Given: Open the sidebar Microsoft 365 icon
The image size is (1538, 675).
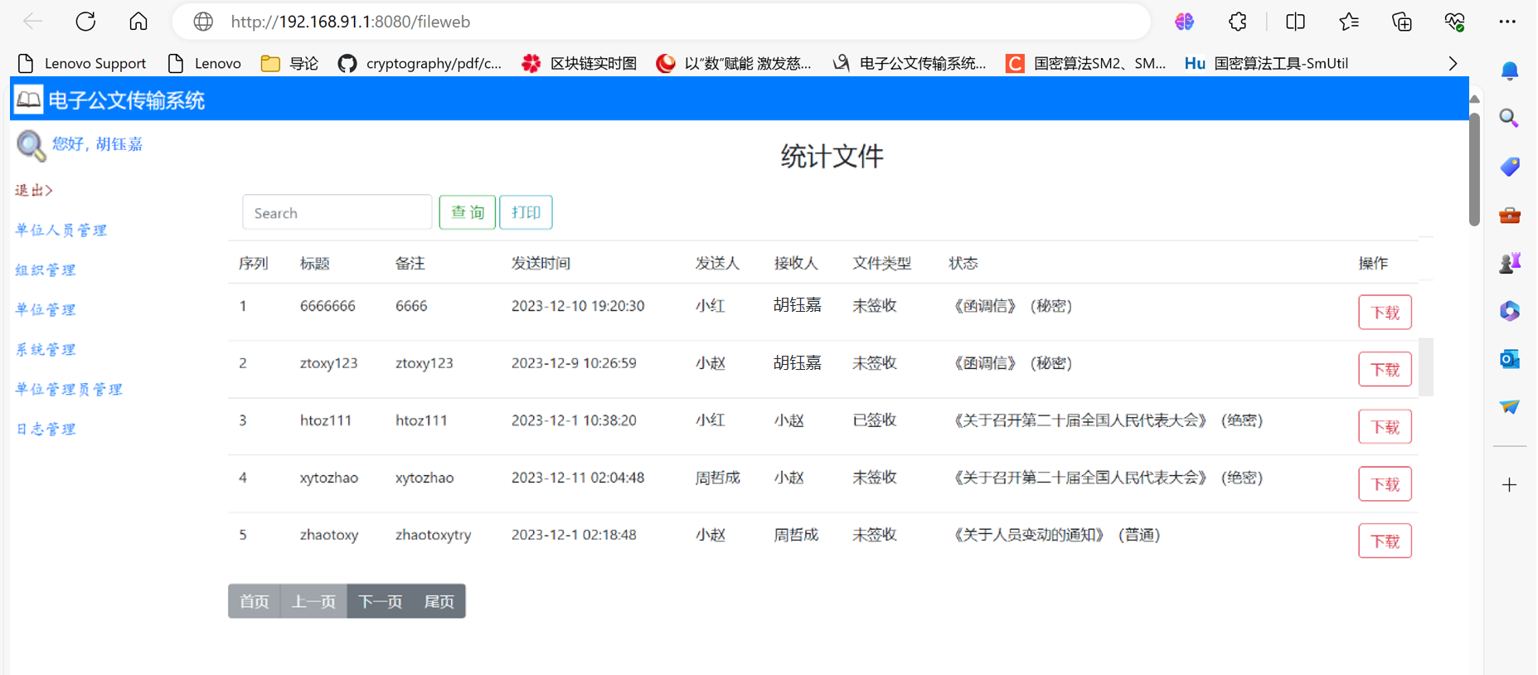Looking at the screenshot, I should point(1510,311).
